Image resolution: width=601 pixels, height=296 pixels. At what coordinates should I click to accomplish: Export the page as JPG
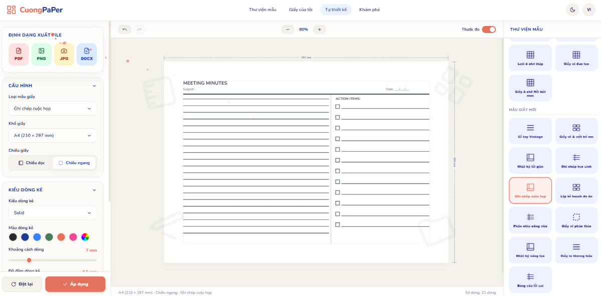(x=64, y=54)
